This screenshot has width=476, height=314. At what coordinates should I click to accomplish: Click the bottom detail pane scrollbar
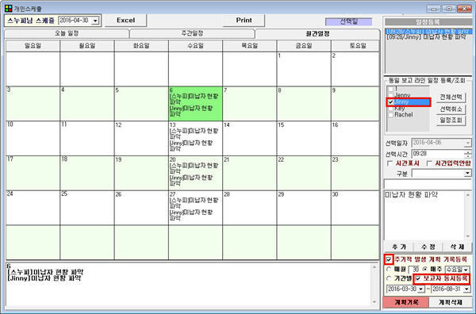(374, 285)
